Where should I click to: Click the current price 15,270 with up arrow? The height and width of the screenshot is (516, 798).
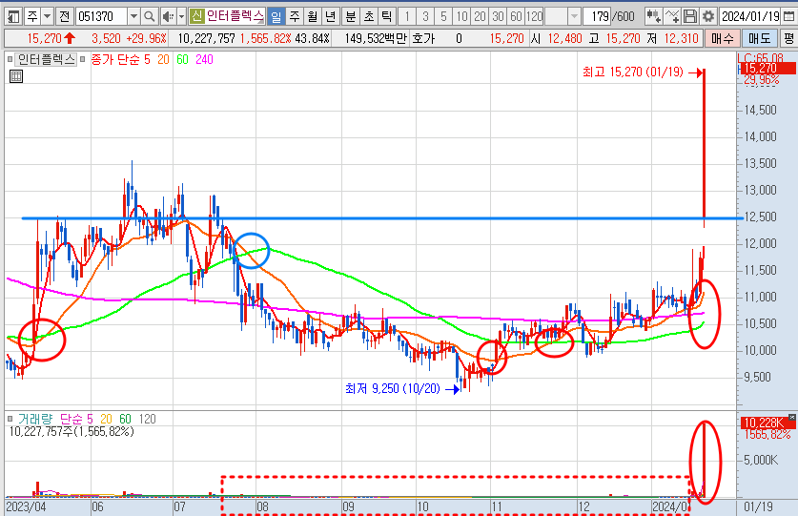coord(51,38)
